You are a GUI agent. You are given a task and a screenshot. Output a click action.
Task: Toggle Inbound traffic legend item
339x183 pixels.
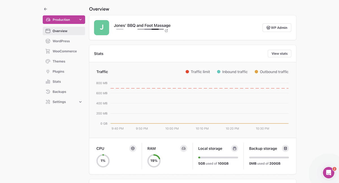232,72
